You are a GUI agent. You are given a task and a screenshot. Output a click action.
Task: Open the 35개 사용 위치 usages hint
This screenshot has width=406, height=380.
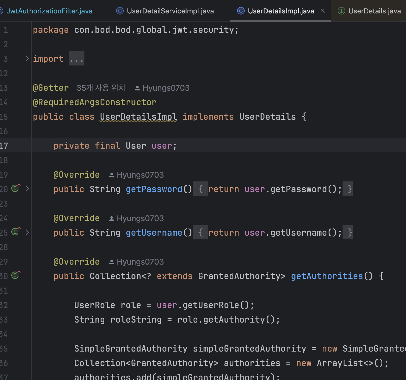click(x=101, y=88)
